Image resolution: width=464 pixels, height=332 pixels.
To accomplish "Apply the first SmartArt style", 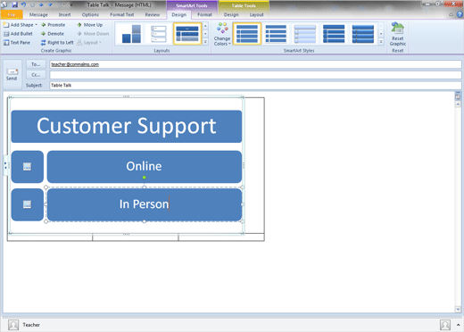I will click(x=247, y=34).
